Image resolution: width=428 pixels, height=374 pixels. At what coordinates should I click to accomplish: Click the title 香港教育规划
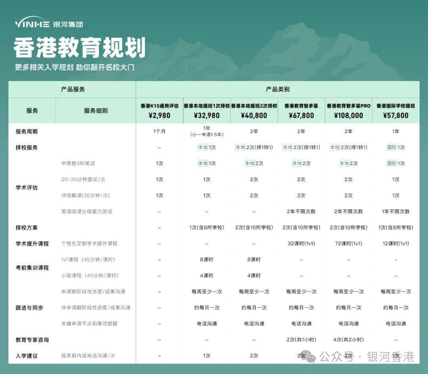(79, 48)
